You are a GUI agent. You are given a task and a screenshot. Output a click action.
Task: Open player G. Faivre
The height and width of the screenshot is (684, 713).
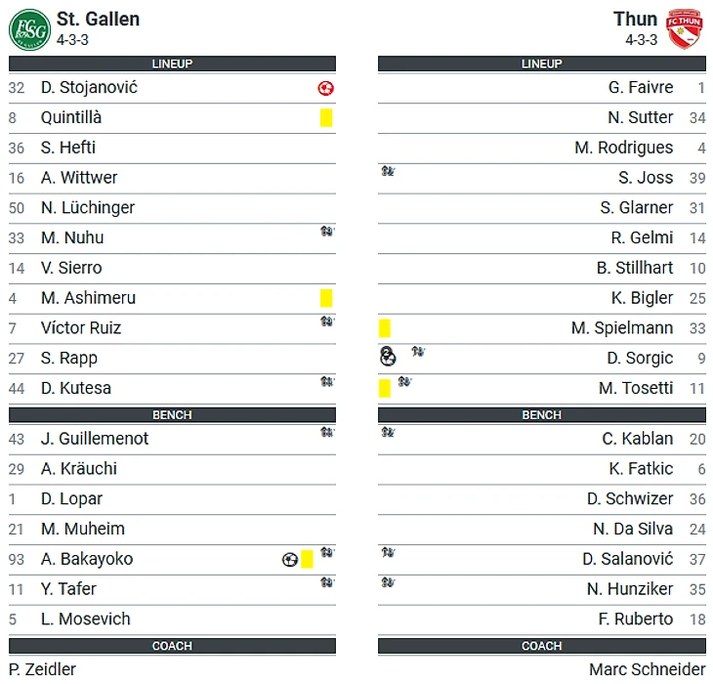pyautogui.click(x=641, y=87)
